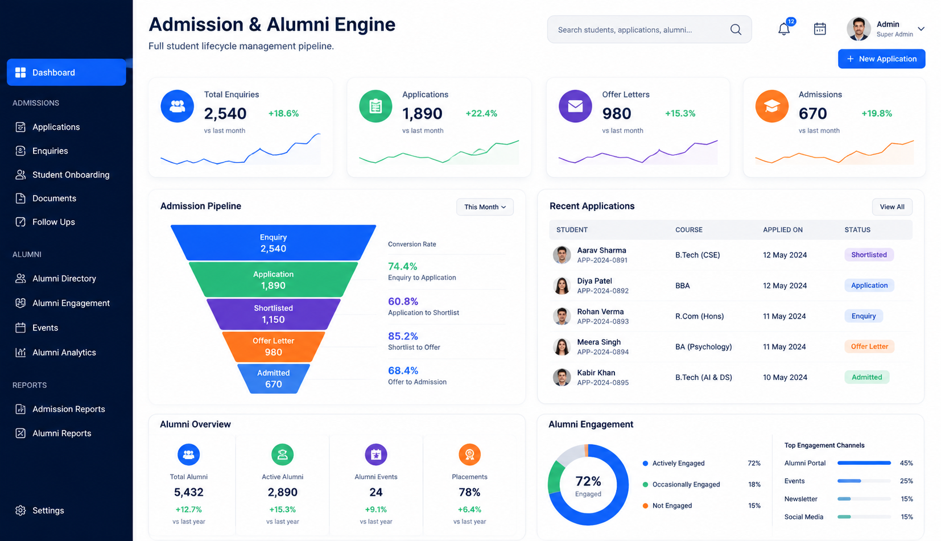Click the Offer Letter funnel stage
Viewport: 941px width, 541px height.
pos(273,346)
